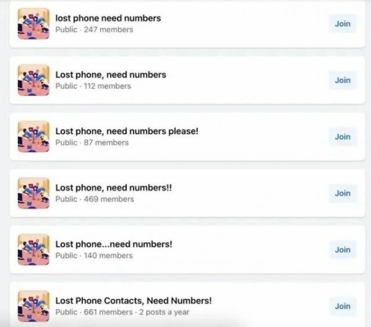The image size is (371, 327).
Task: Join "Lost phone, need numbers please!" group
Action: point(343,136)
